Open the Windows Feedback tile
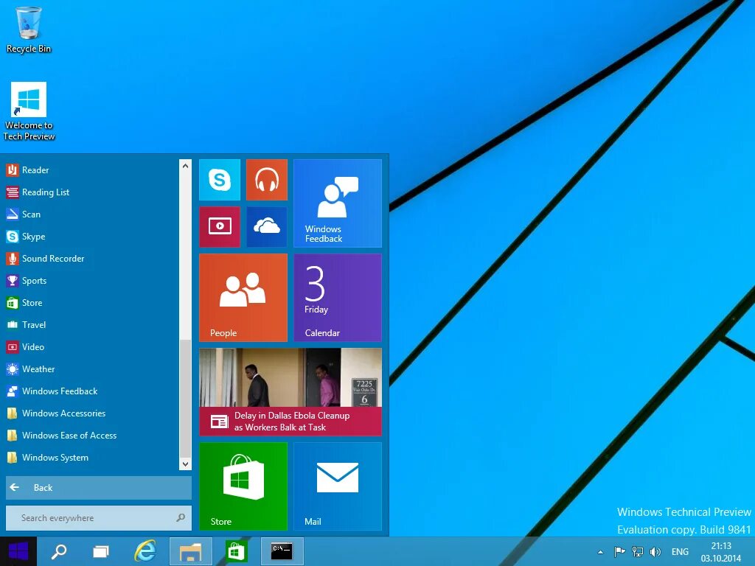This screenshot has width=755, height=566. pyautogui.click(x=338, y=203)
